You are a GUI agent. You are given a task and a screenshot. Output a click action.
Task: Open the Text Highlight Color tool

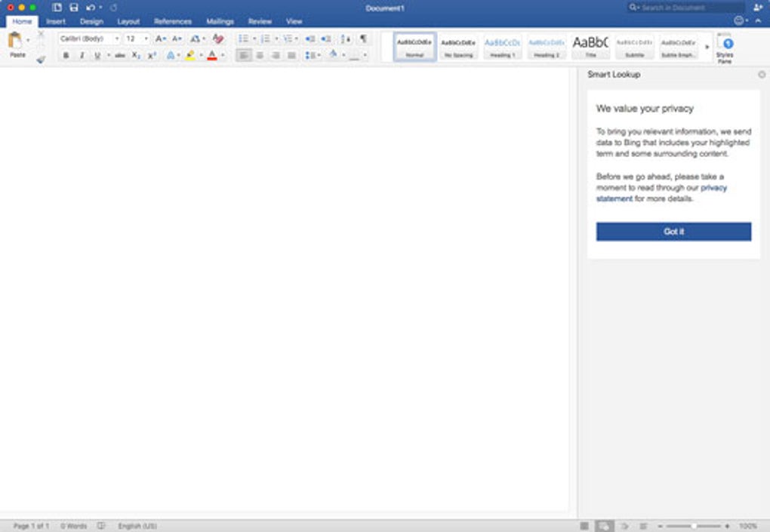[191, 54]
